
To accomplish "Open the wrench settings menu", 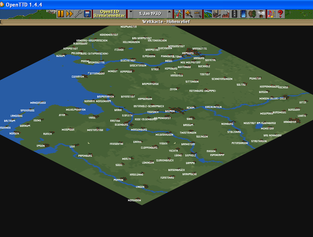I will [78, 14].
